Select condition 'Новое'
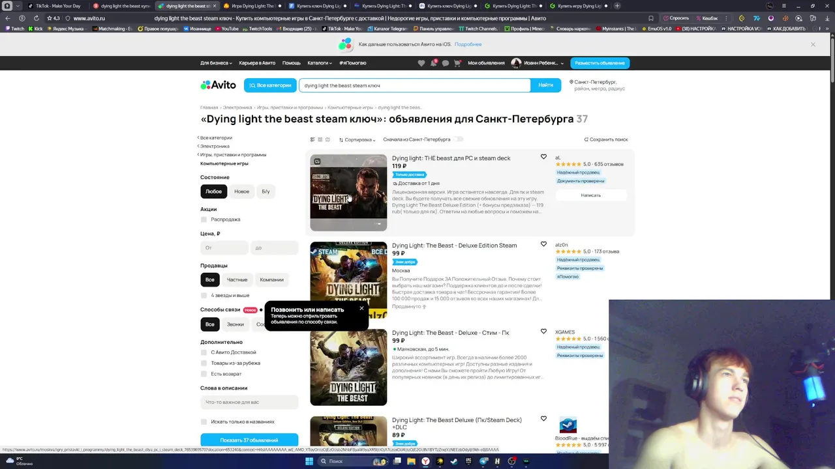This screenshot has width=835, height=469. click(x=241, y=192)
